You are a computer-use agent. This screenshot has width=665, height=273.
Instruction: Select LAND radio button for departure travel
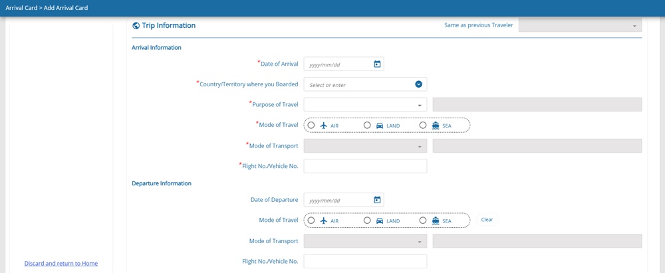coord(367,220)
